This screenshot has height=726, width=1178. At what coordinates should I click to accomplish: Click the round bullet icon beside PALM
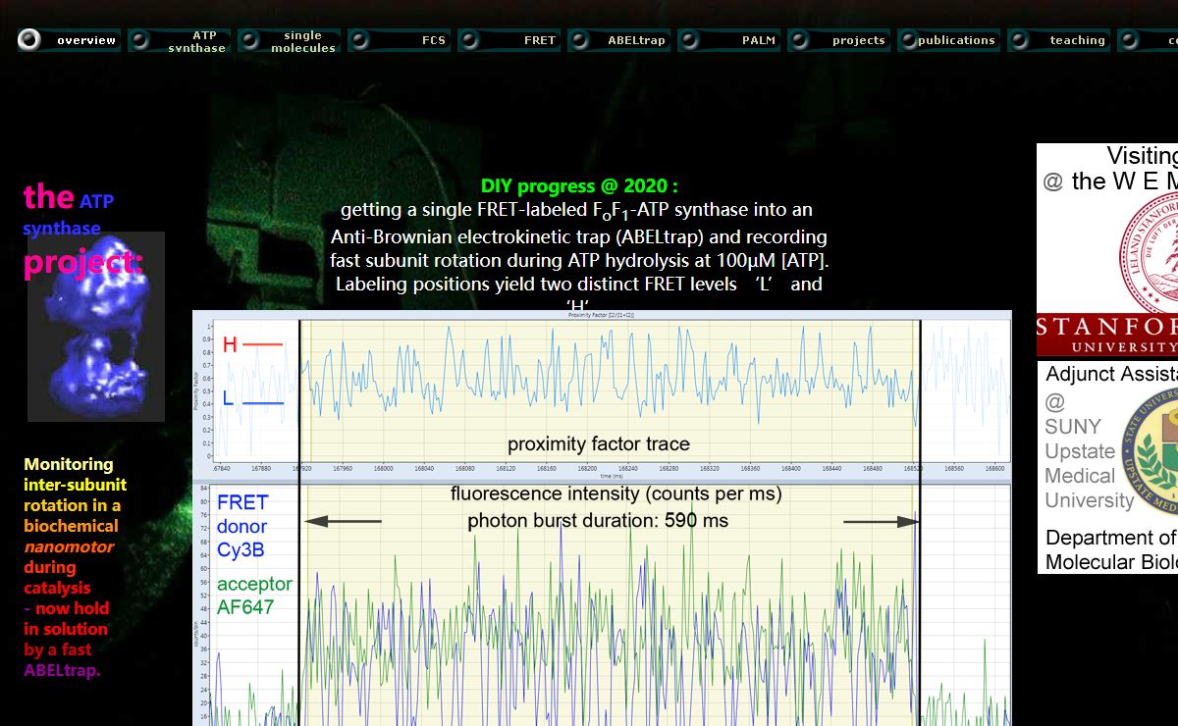(x=690, y=40)
